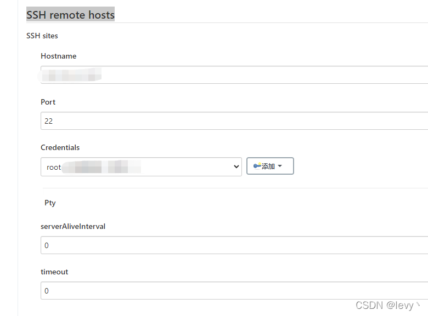This screenshot has height=316, width=428.
Task: Click the Hostname label
Action: [x=58, y=56]
